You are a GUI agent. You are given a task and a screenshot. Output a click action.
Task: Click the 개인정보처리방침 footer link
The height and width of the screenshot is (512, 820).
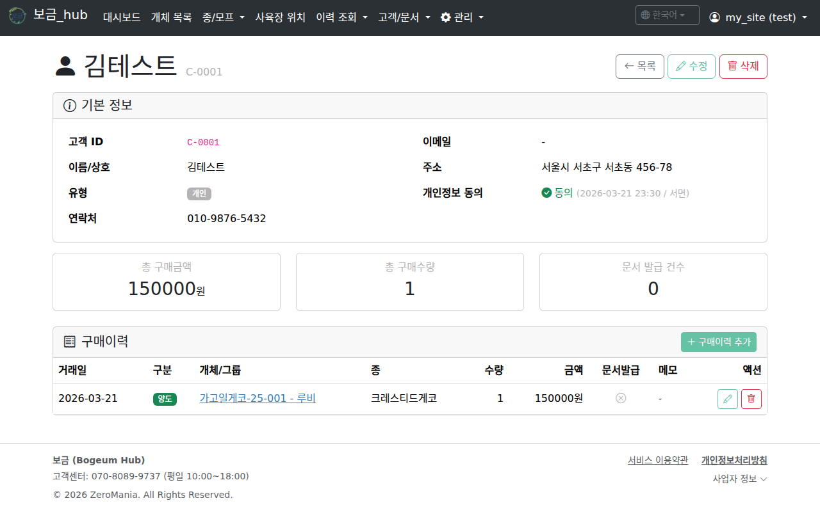(x=734, y=460)
